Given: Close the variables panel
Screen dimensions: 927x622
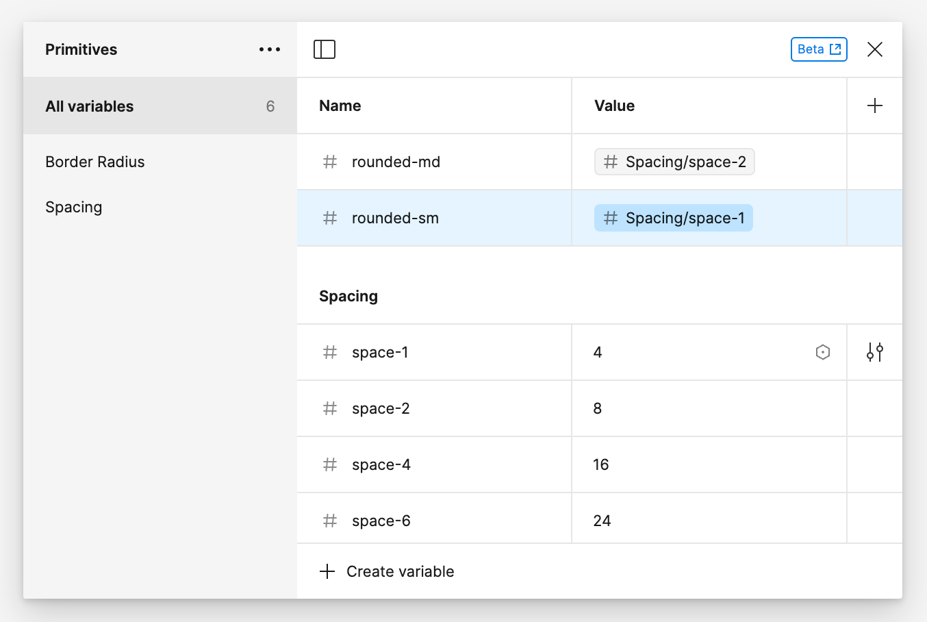Looking at the screenshot, I should tap(875, 49).
